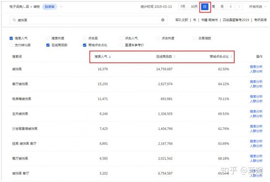This screenshot has width=270, height=182.
Task: Focus the keyword search input field
Action: point(89,20)
